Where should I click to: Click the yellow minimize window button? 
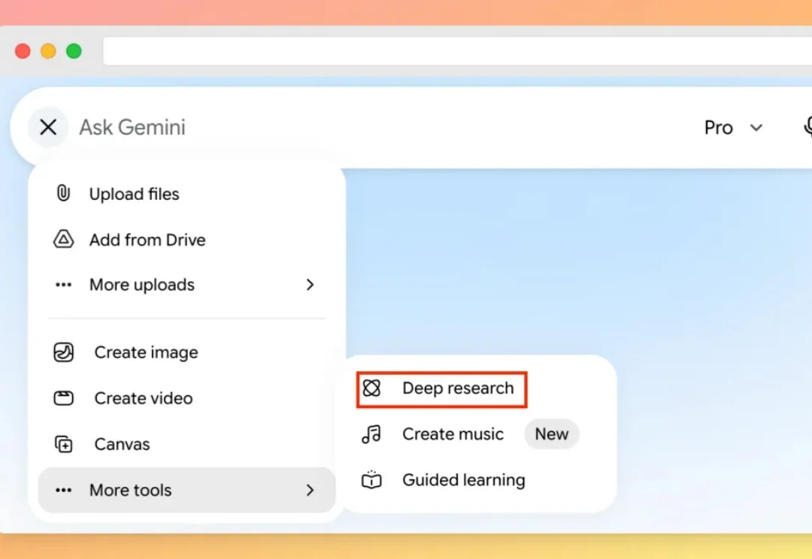click(48, 51)
